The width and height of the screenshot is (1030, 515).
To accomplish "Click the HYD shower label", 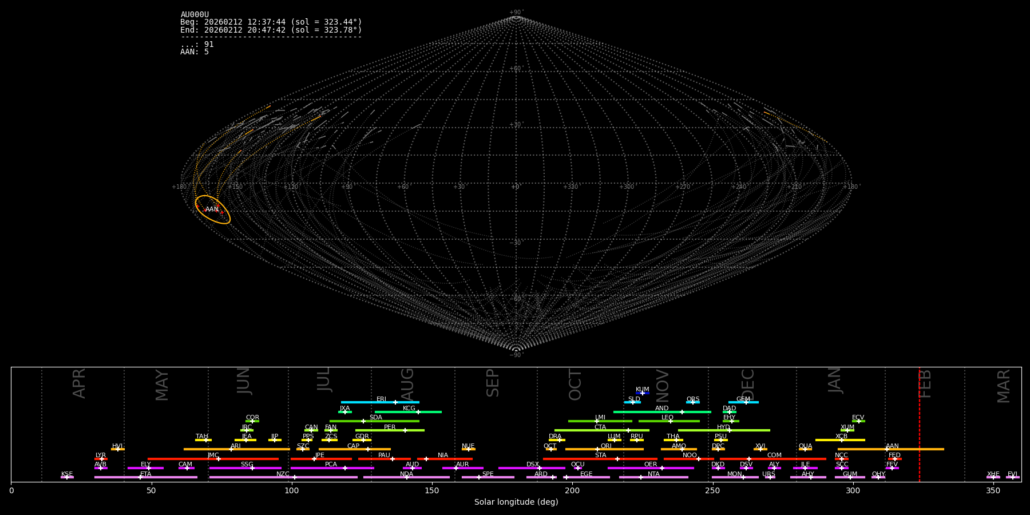I will [x=724, y=427].
